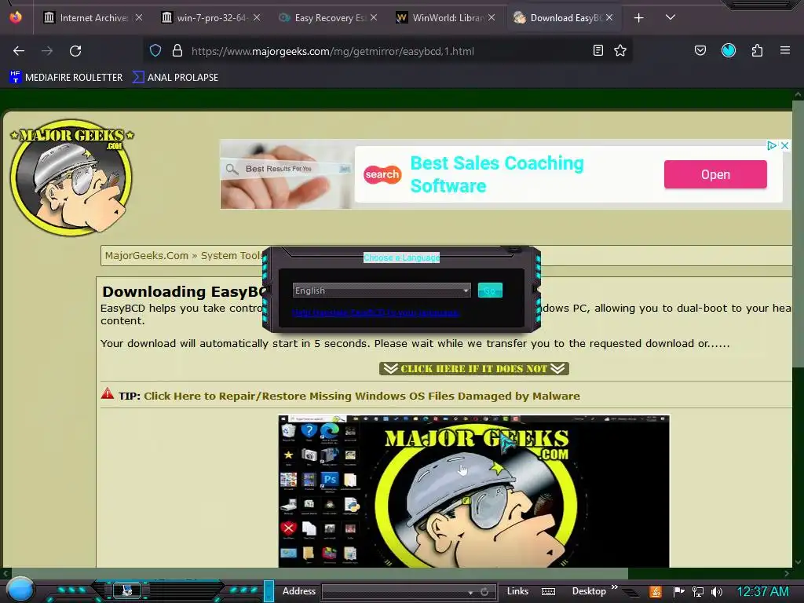Image resolution: width=804 pixels, height=603 pixels.
Task: Open the AdChoices triangle icon
Action: (772, 145)
